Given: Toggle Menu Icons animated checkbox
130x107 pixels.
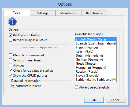Looking at the screenshot, I should (10, 55).
